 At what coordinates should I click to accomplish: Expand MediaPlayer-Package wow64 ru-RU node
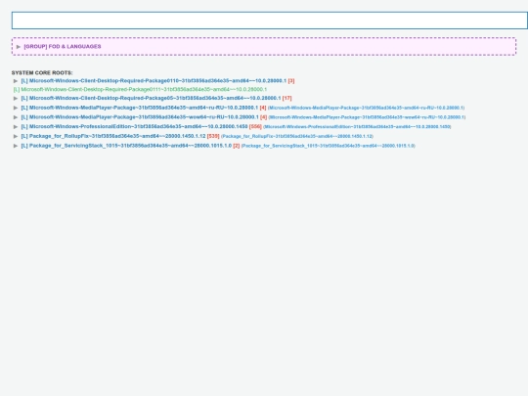click(x=16, y=117)
